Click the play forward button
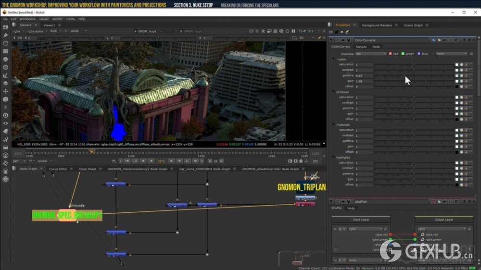This screenshot has width=481, height=270. click(x=171, y=161)
